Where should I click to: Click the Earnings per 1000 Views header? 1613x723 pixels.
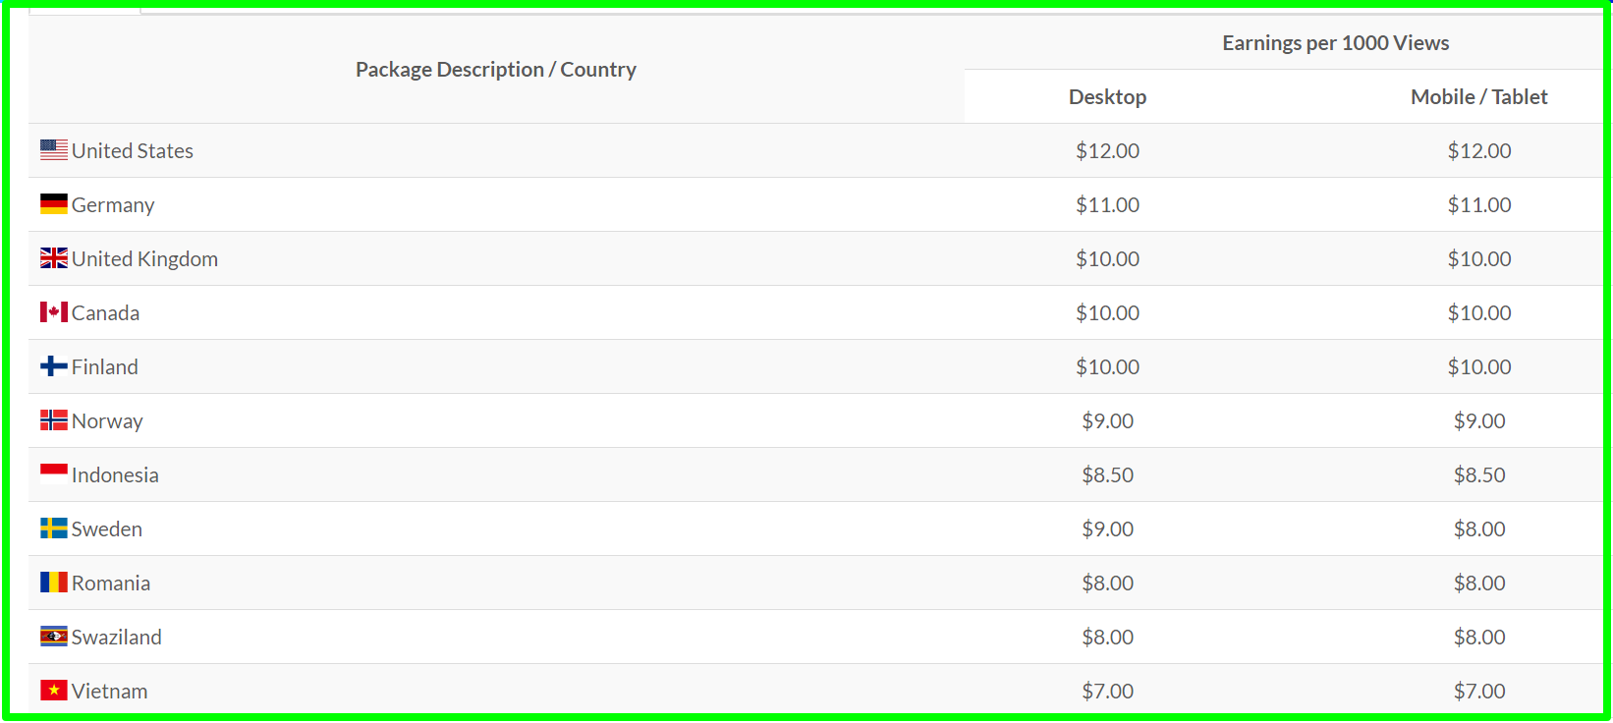click(1335, 43)
